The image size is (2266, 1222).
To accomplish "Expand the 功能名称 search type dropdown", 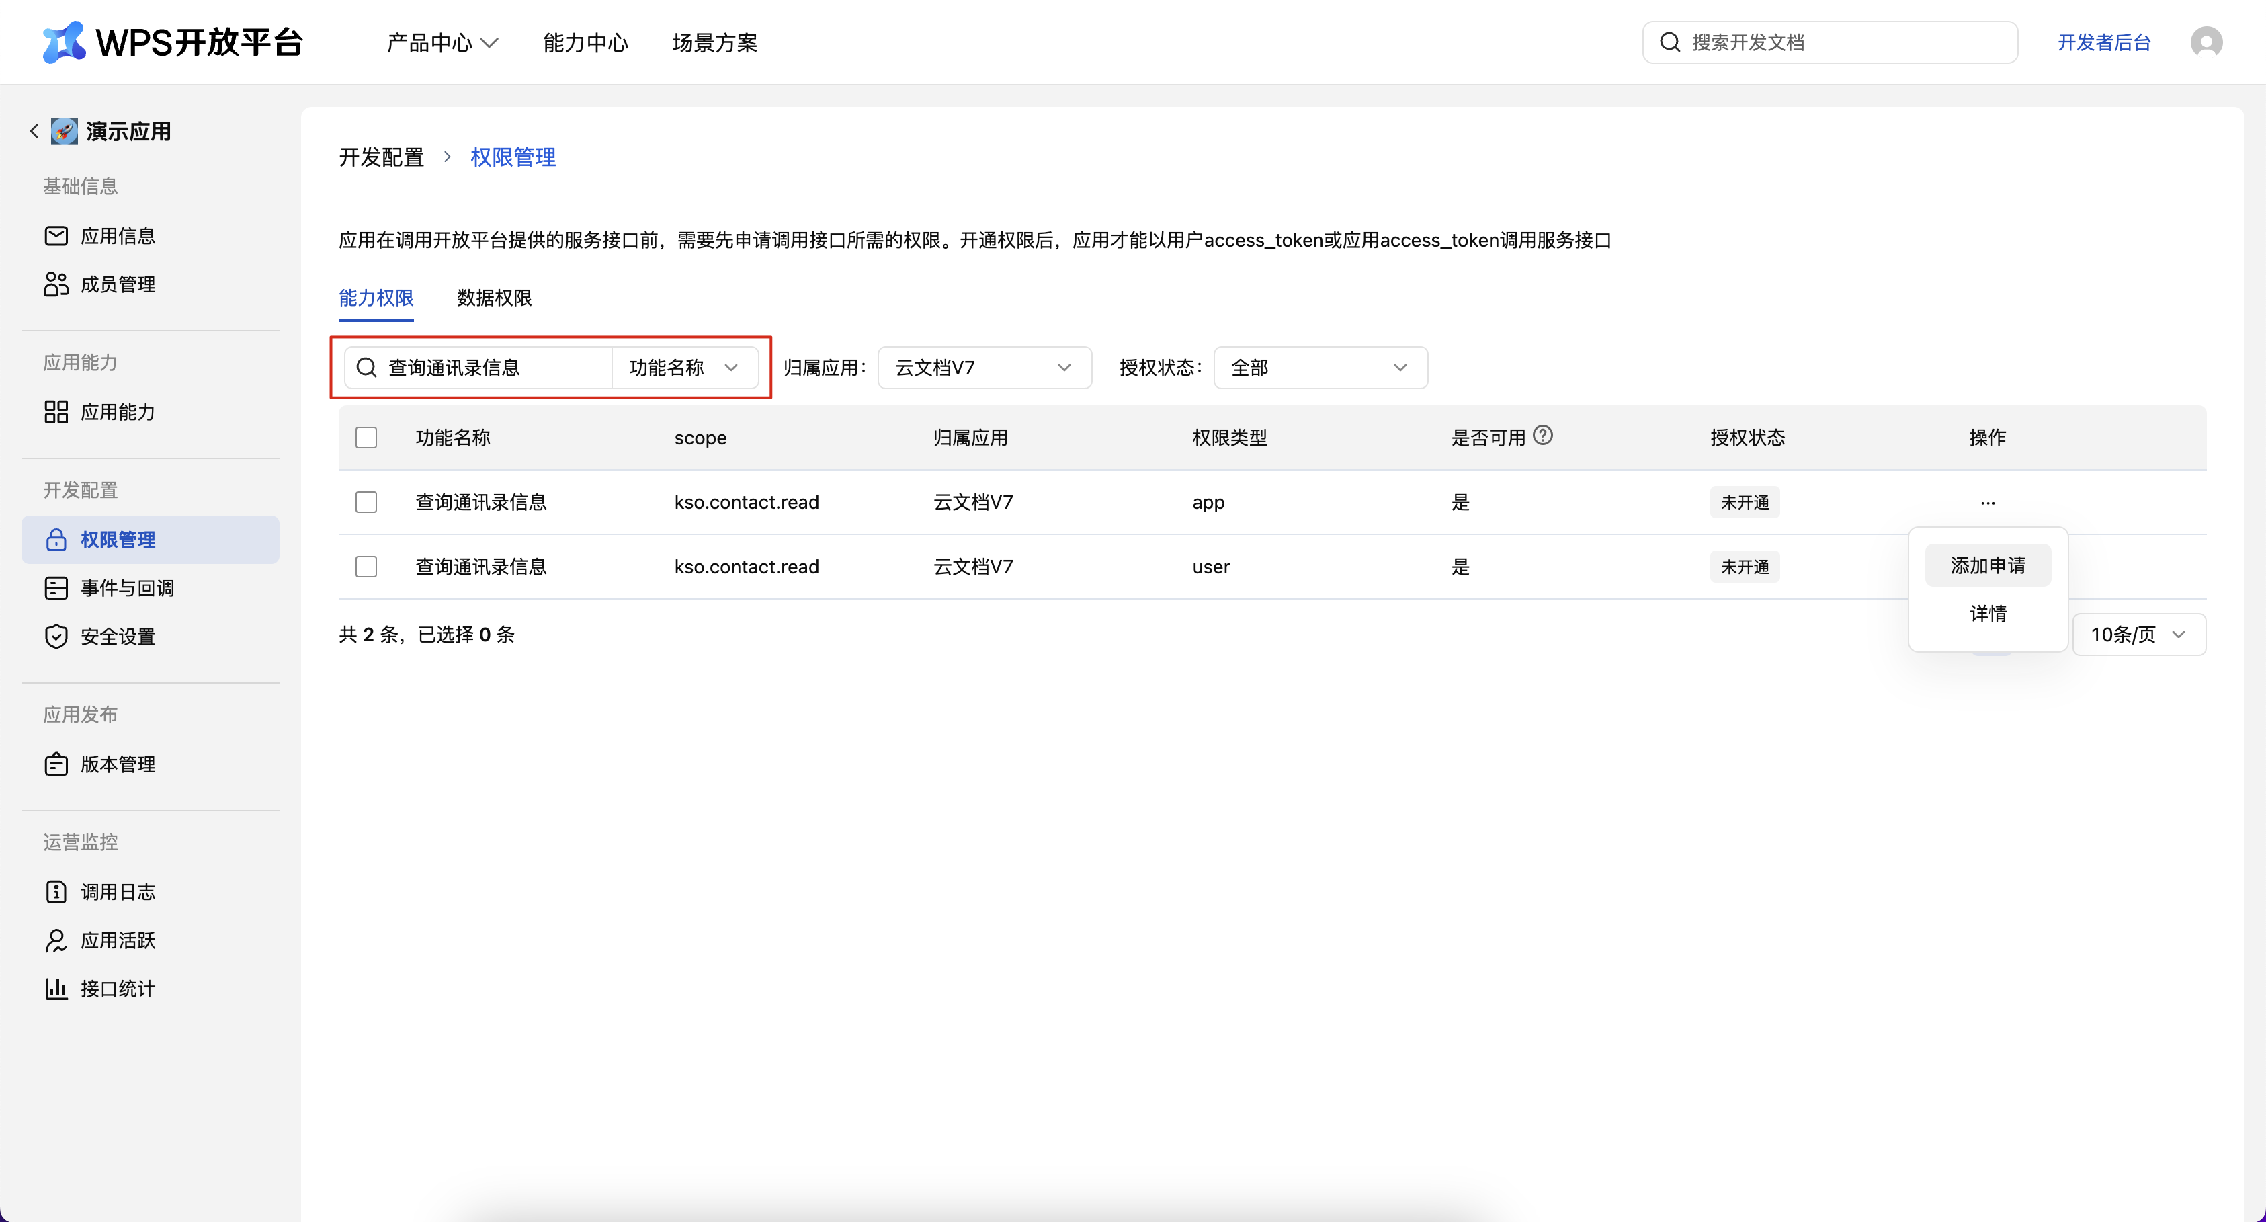I will tap(683, 368).
